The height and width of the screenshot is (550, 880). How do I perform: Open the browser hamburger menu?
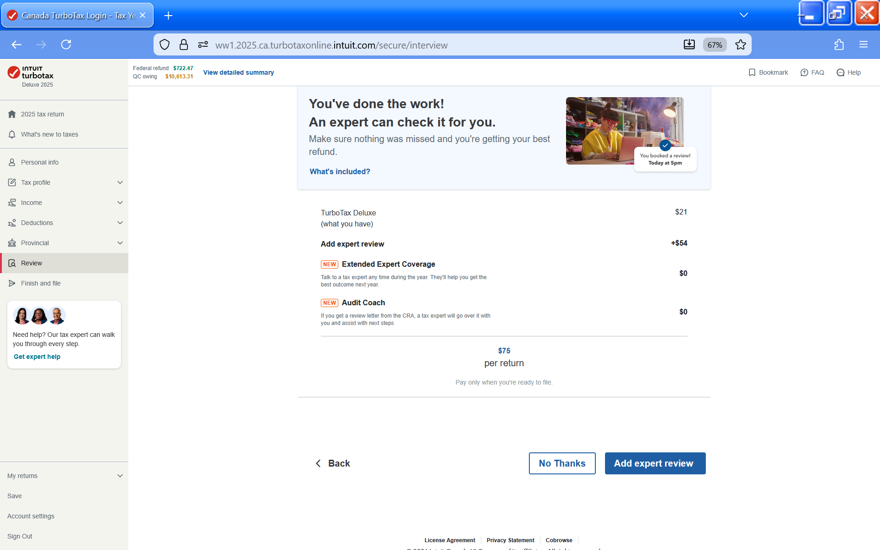tap(863, 44)
